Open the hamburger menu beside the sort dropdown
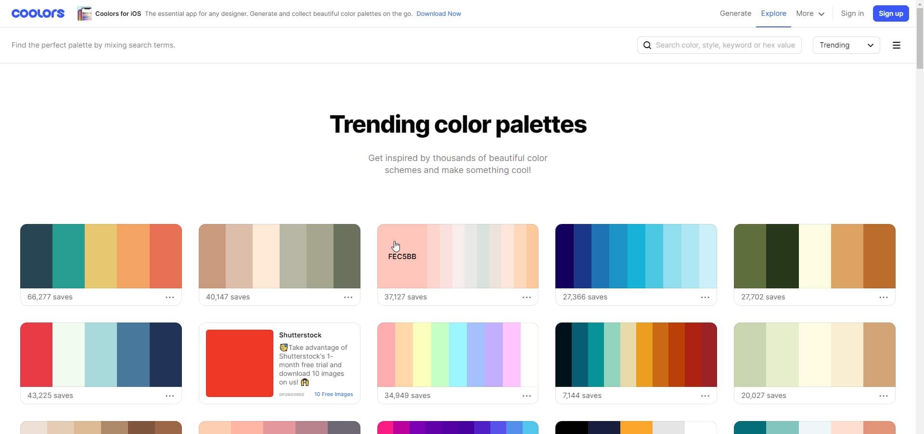 [896, 45]
